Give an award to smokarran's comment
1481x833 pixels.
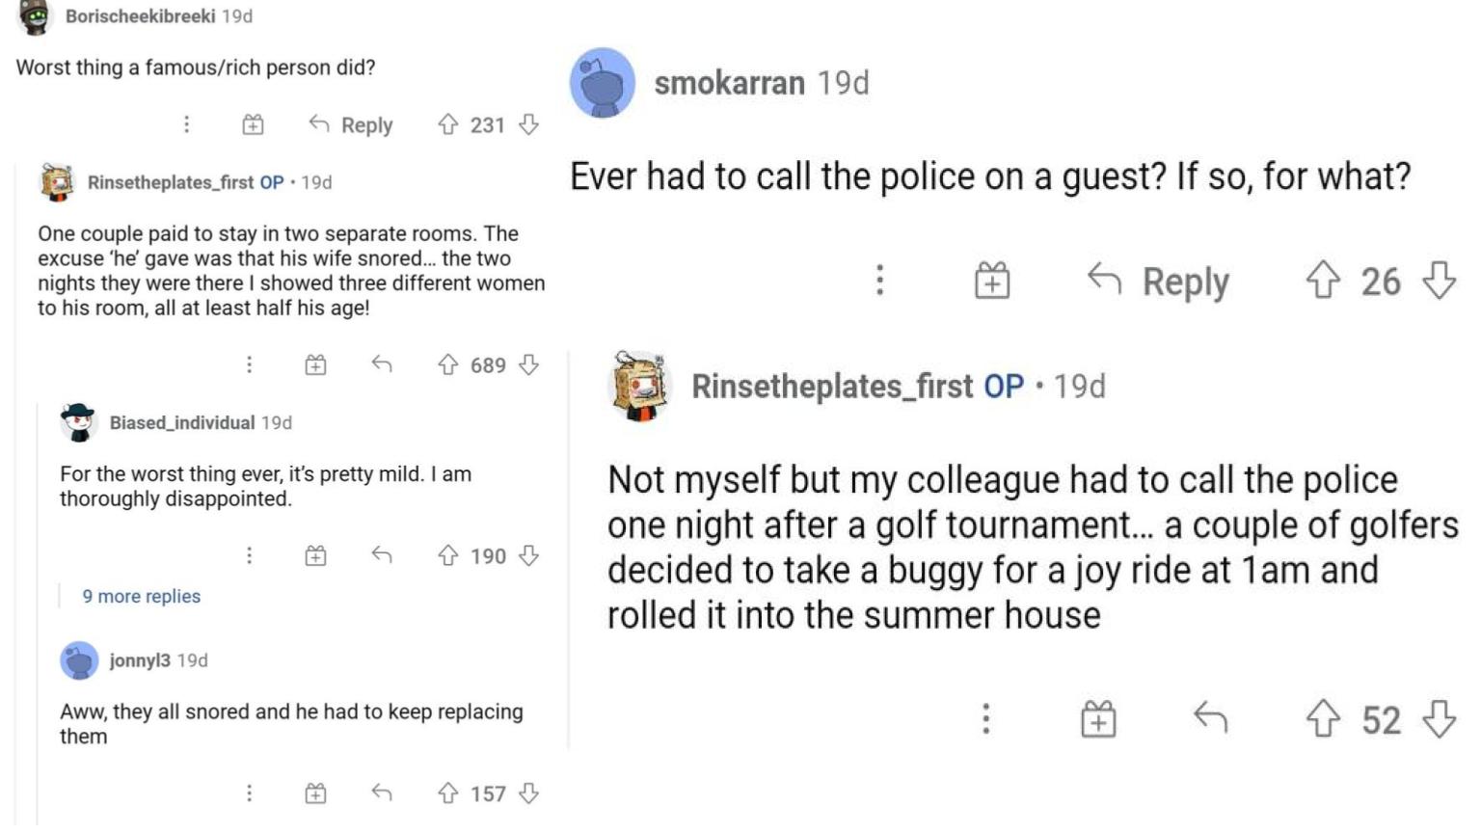point(992,281)
